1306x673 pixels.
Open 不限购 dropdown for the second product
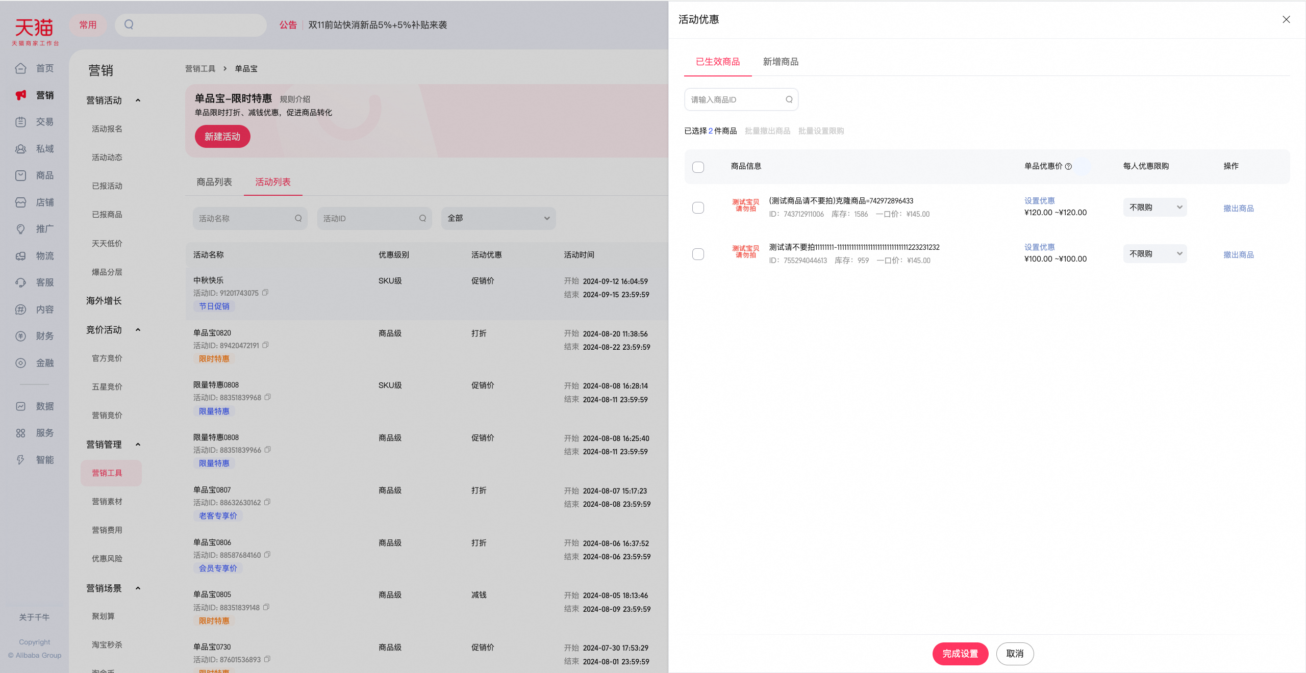coord(1154,254)
